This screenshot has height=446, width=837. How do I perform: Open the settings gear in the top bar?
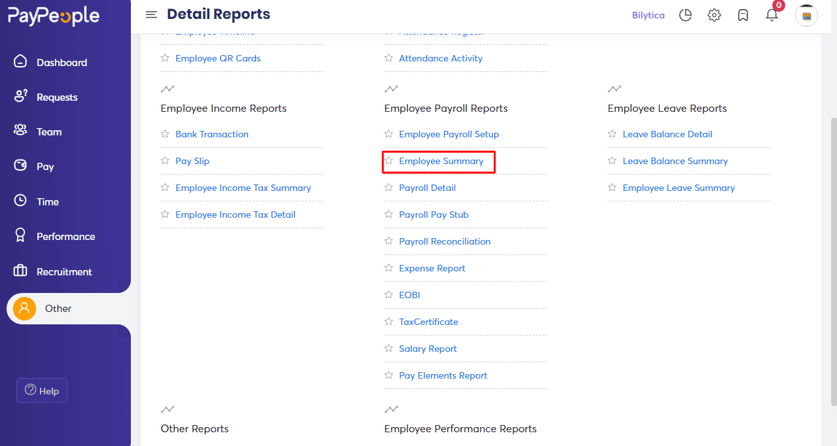[714, 14]
